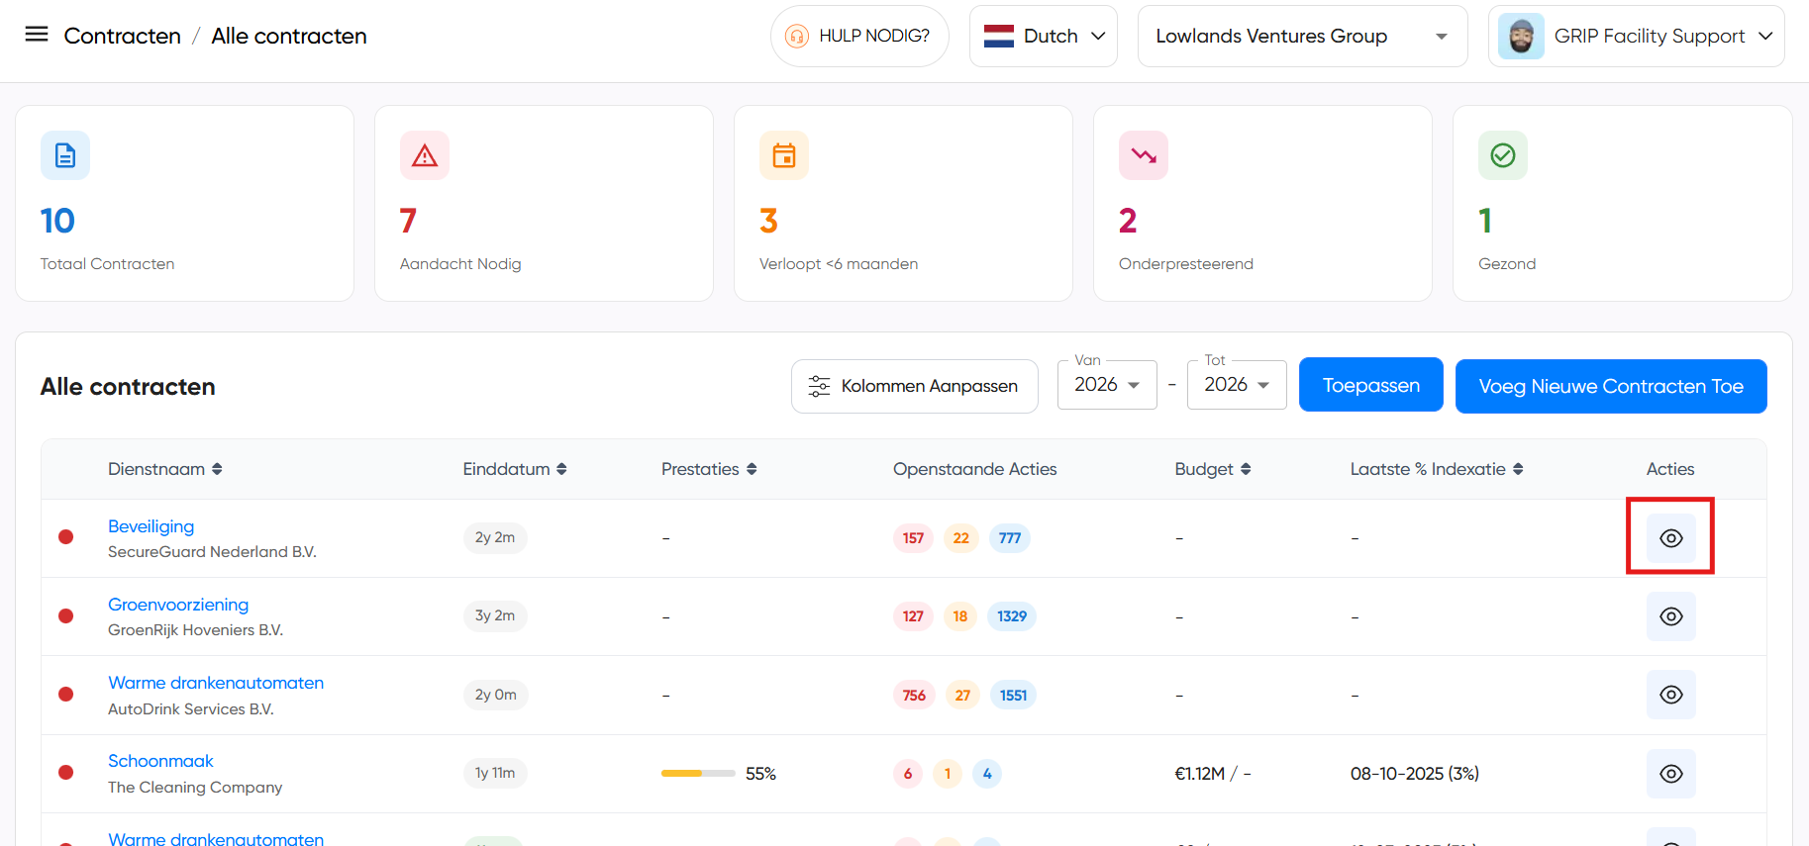This screenshot has width=1809, height=846.
Task: Click the Verloopt <6 maanden calendar icon
Action: point(784,155)
